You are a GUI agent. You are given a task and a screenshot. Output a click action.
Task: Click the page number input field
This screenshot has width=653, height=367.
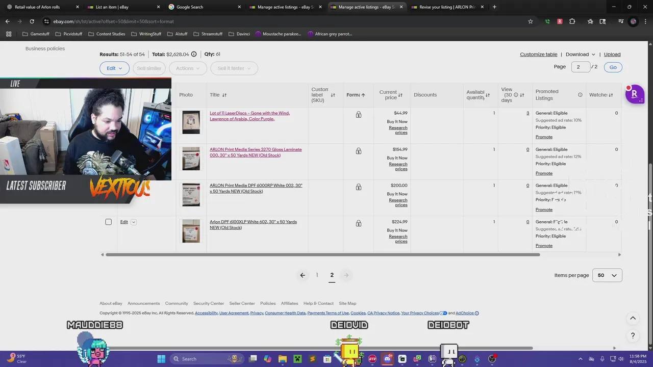[581, 67]
